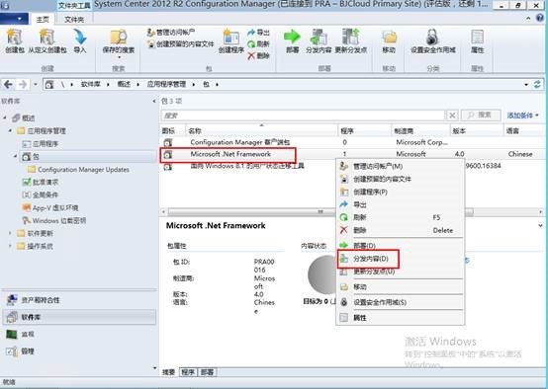The image size is (548, 389).
Task: Collapse the 概述 tree node
Action: [5, 117]
